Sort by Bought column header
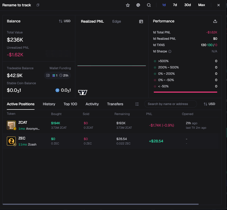 [56, 114]
